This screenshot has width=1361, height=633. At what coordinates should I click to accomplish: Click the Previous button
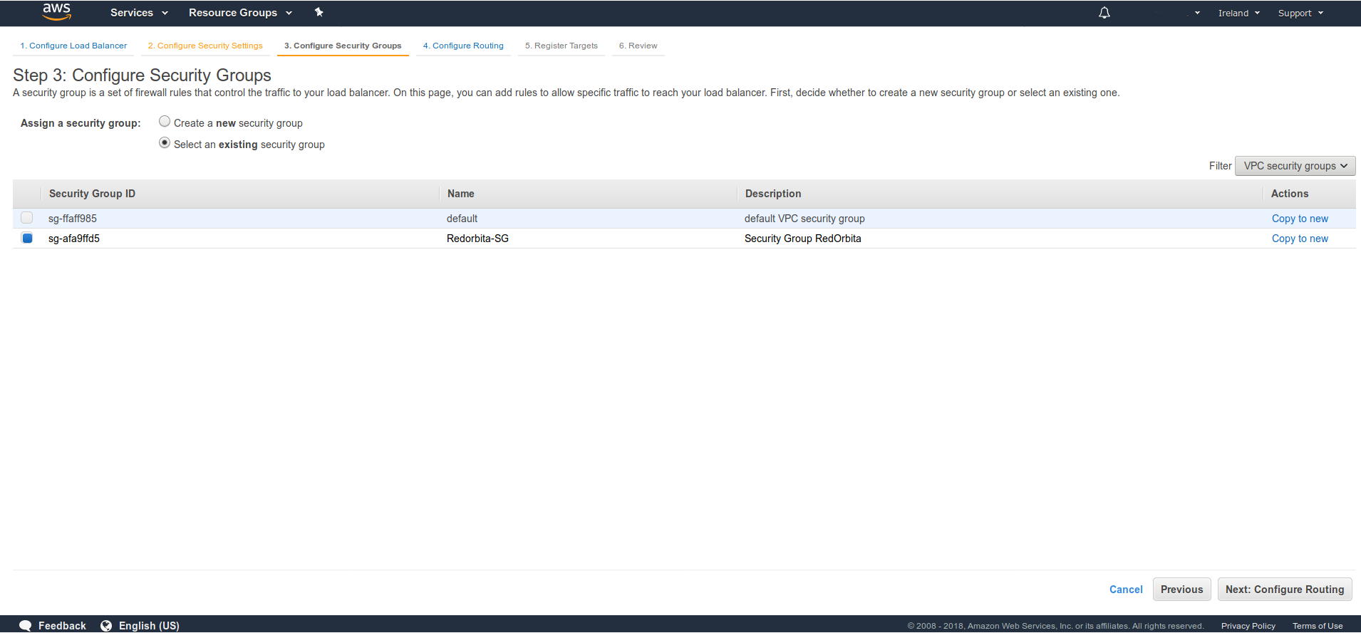tap(1181, 590)
